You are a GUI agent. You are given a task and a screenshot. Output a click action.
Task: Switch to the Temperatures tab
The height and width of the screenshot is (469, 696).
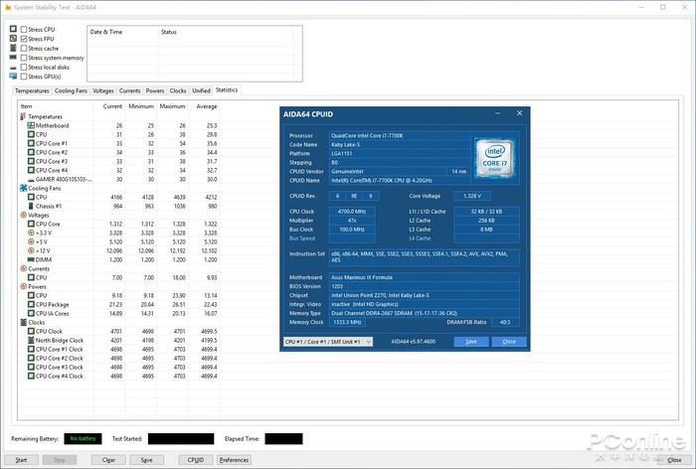point(33,90)
